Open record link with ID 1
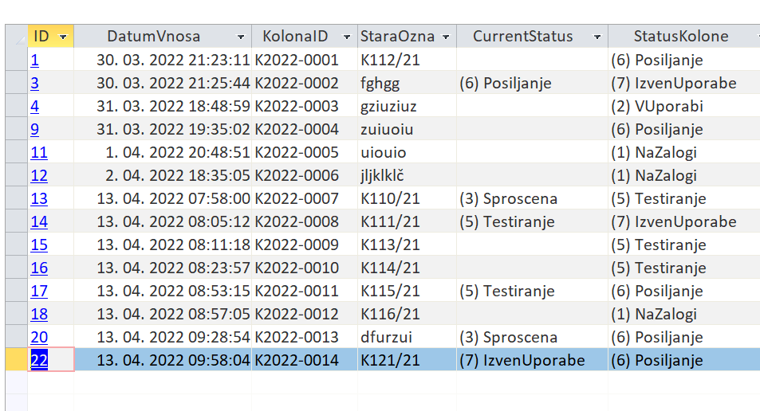 tap(34, 60)
